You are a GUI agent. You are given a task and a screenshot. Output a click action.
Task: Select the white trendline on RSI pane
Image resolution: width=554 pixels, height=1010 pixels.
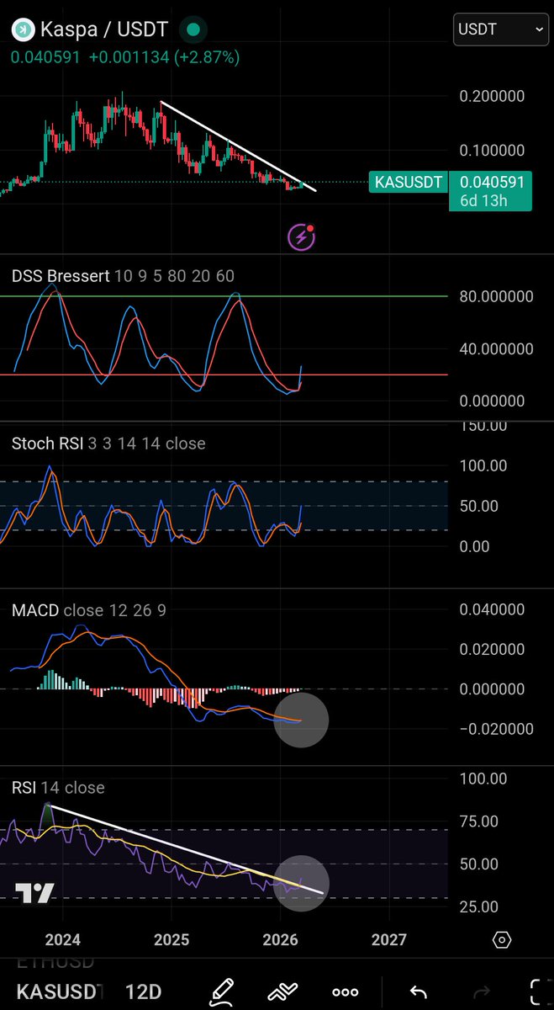click(x=185, y=848)
